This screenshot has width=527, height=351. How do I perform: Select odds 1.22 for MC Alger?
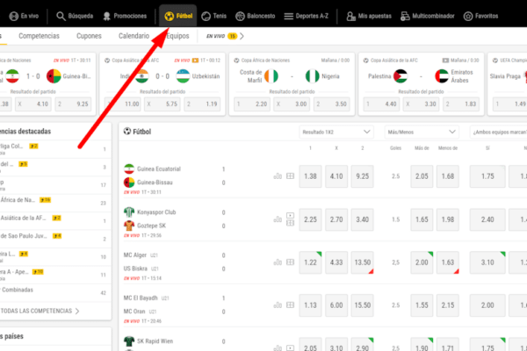[x=310, y=262]
